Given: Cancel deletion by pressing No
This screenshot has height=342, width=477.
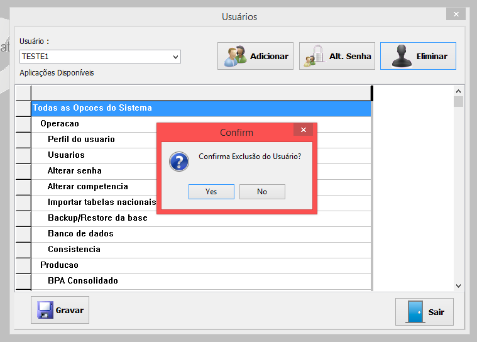Looking at the screenshot, I should click(262, 192).
